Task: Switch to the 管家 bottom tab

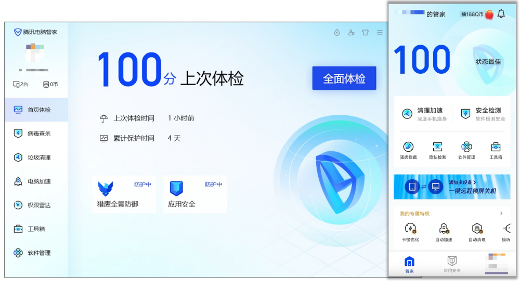Action: (409, 264)
